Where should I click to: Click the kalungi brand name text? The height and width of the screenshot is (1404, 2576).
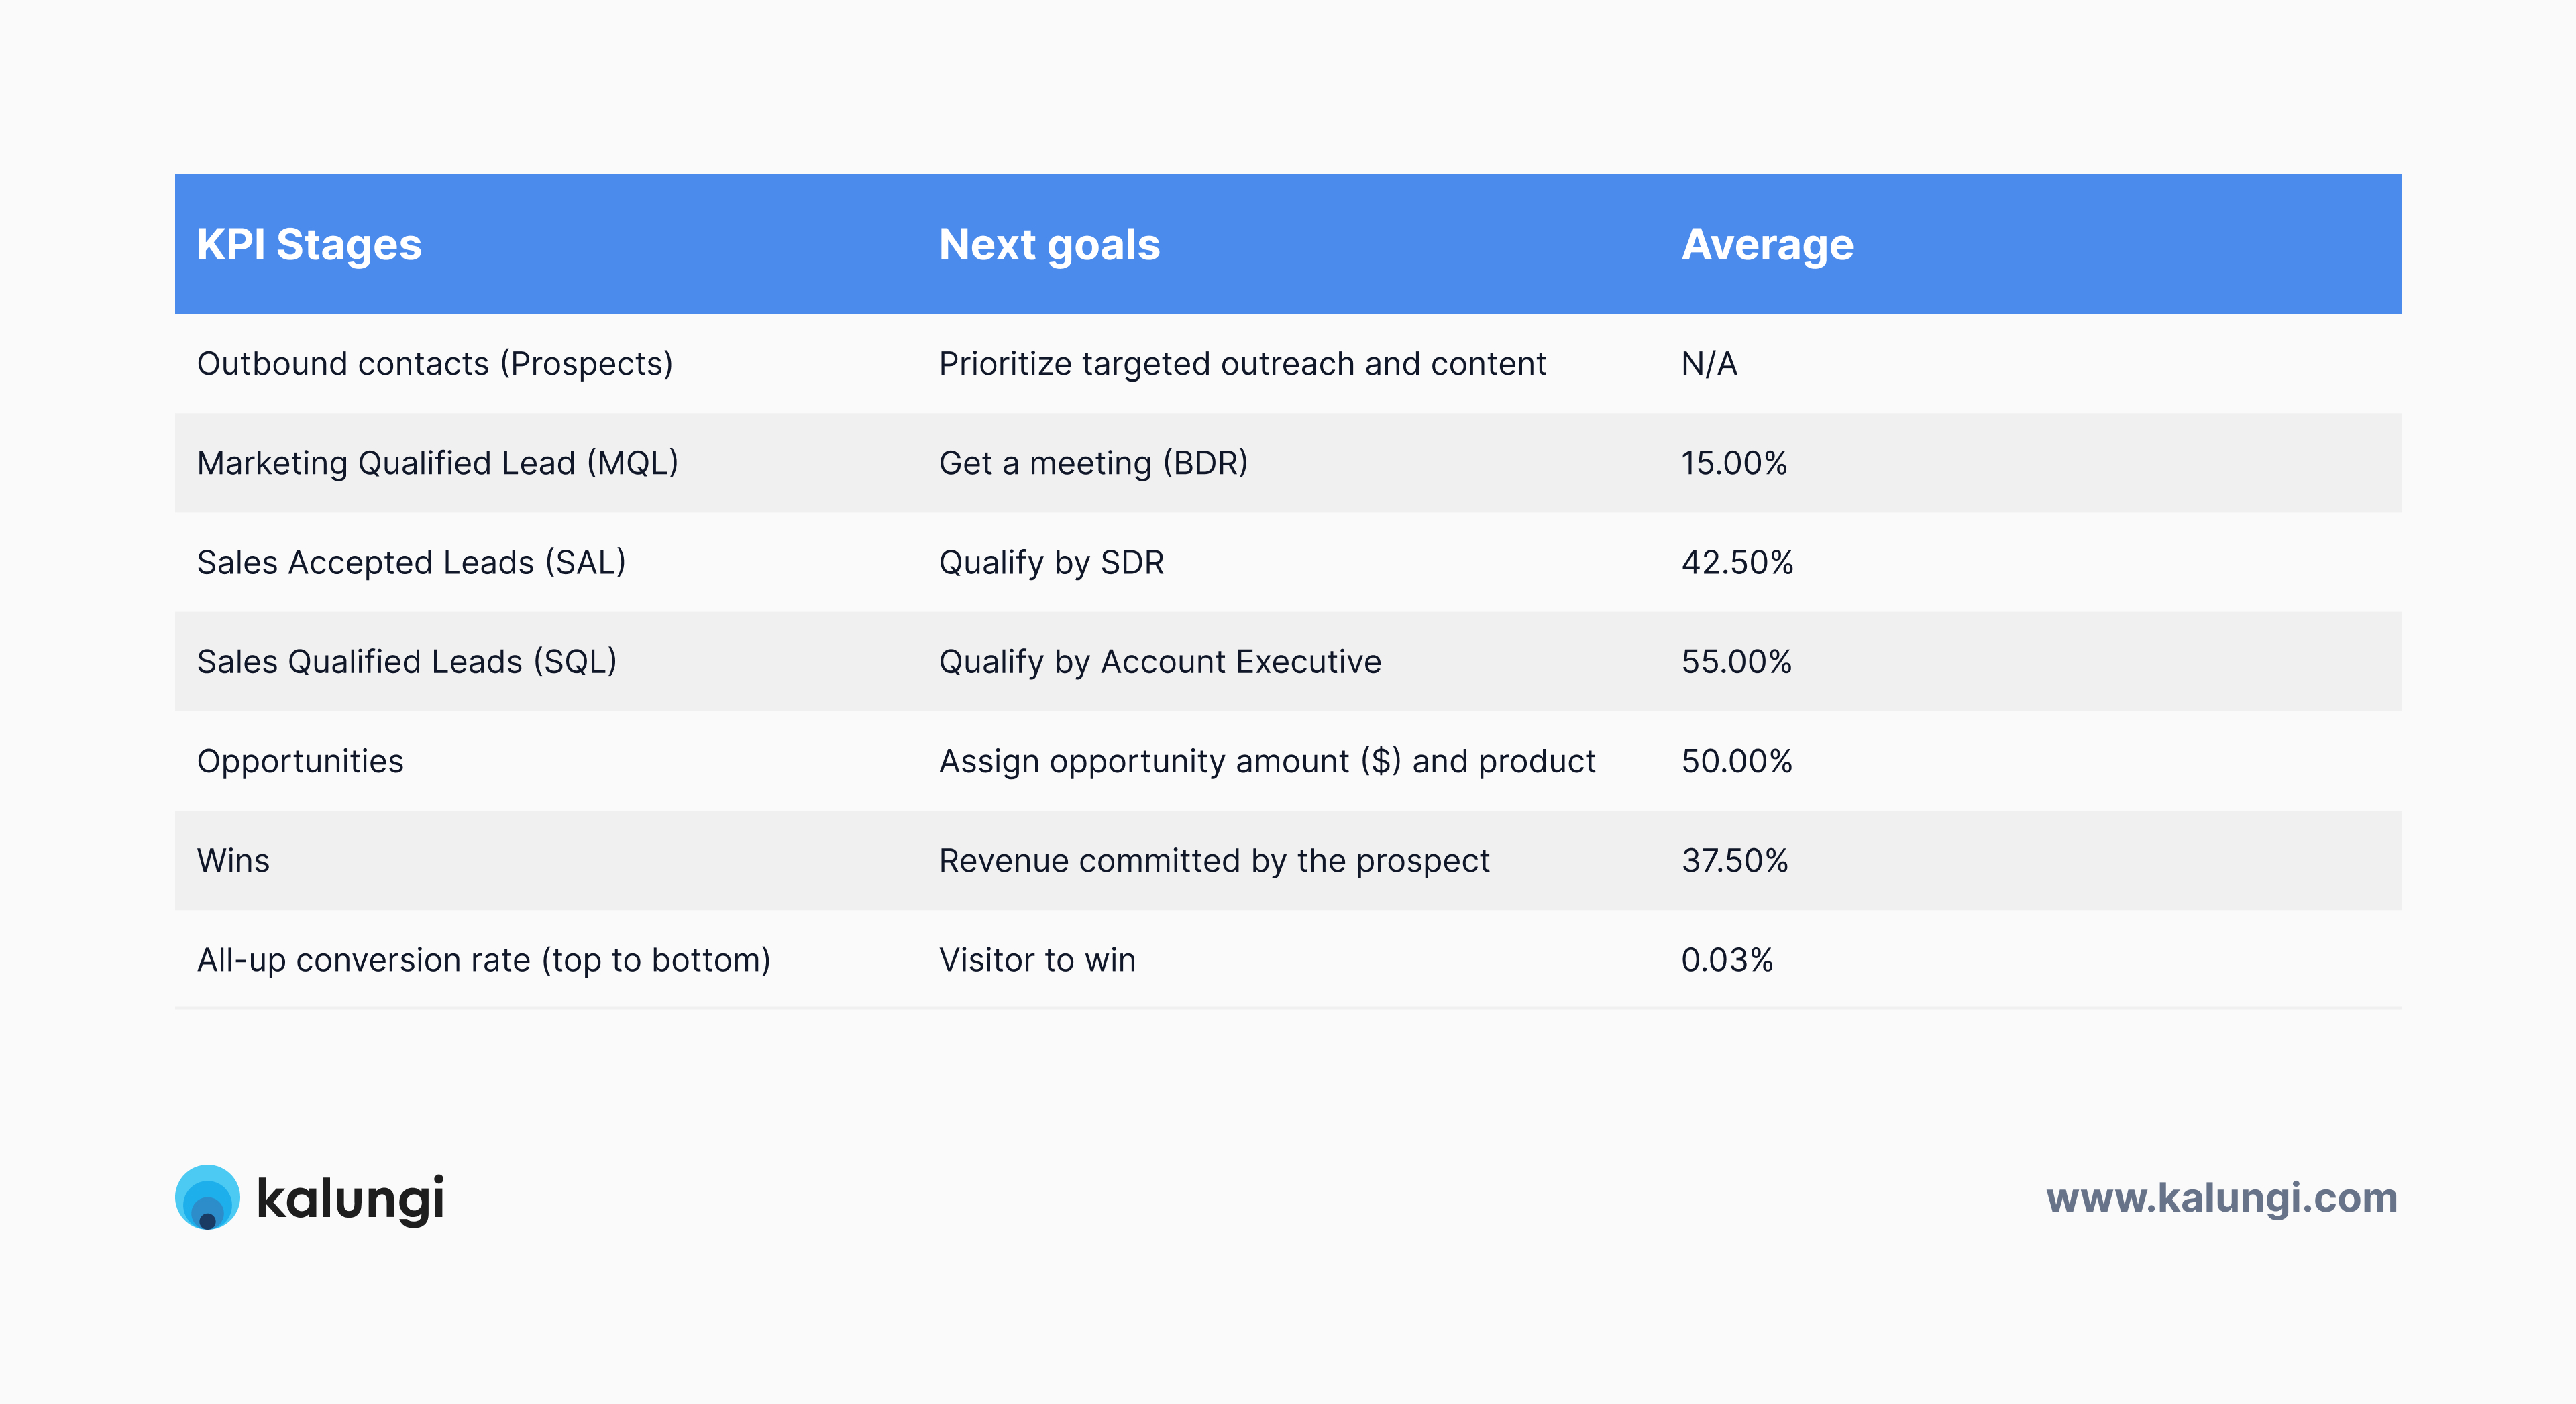(350, 1198)
